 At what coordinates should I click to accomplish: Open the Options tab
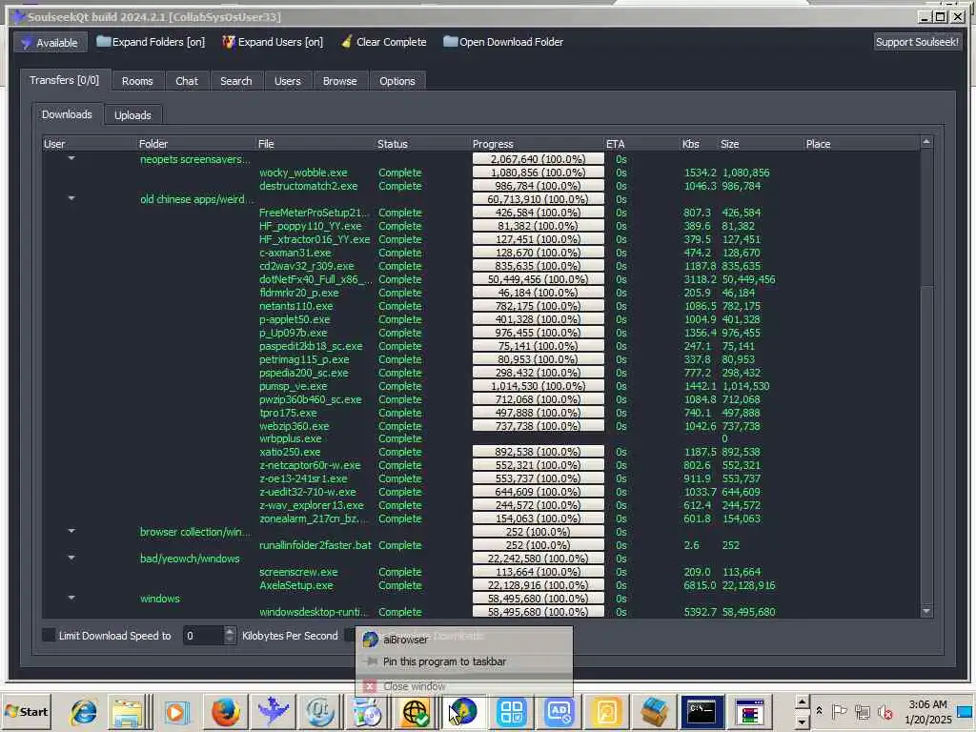(x=397, y=81)
